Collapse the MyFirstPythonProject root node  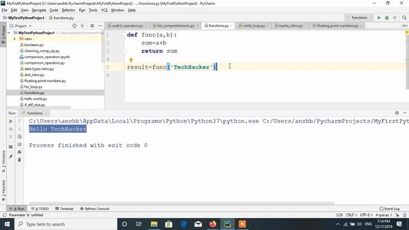[9, 33]
